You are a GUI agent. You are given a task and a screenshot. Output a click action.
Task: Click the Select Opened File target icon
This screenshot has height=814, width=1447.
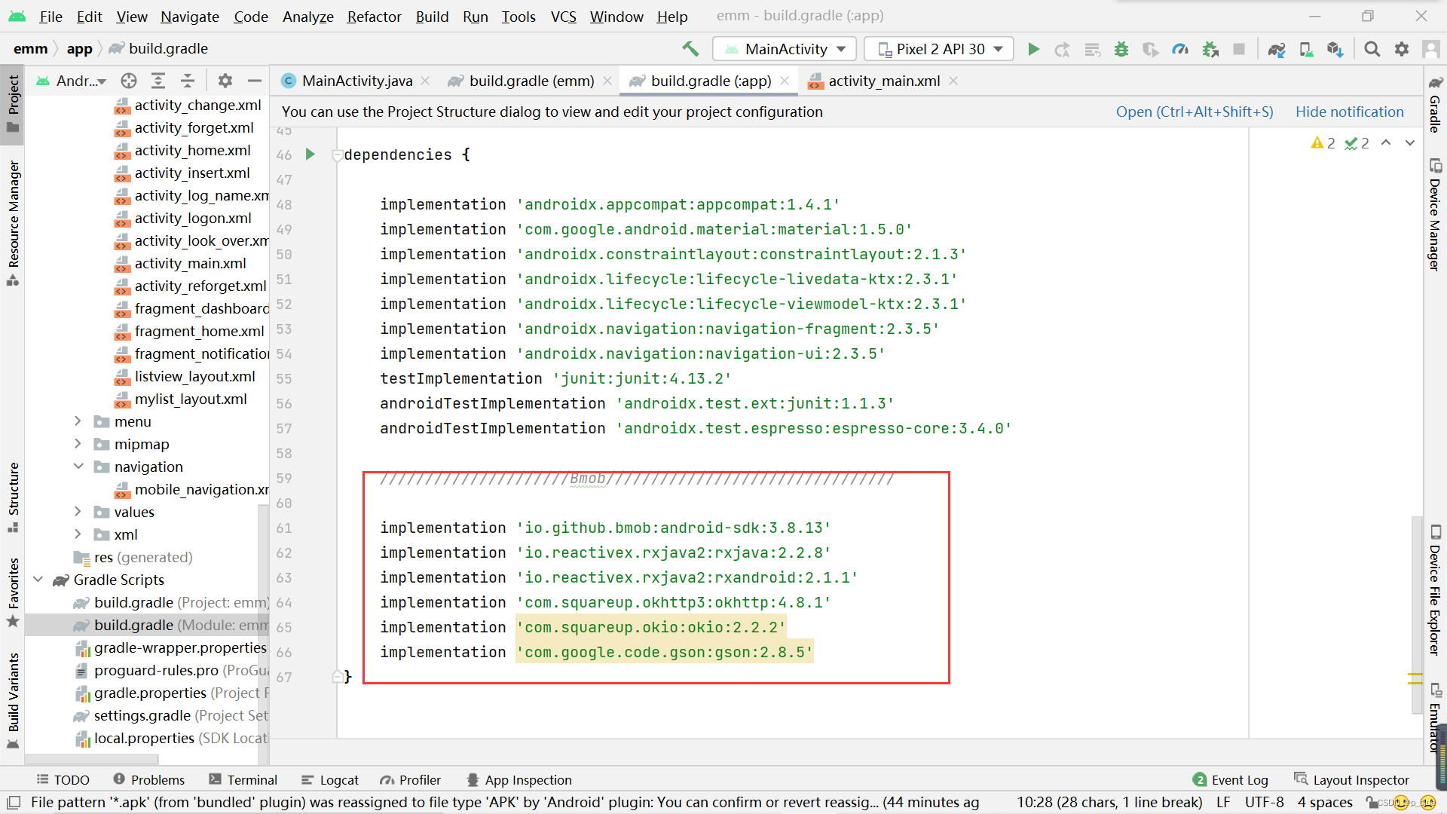129,80
